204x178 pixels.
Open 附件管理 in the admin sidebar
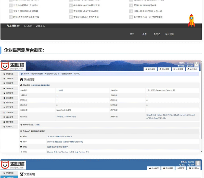coord(9,103)
